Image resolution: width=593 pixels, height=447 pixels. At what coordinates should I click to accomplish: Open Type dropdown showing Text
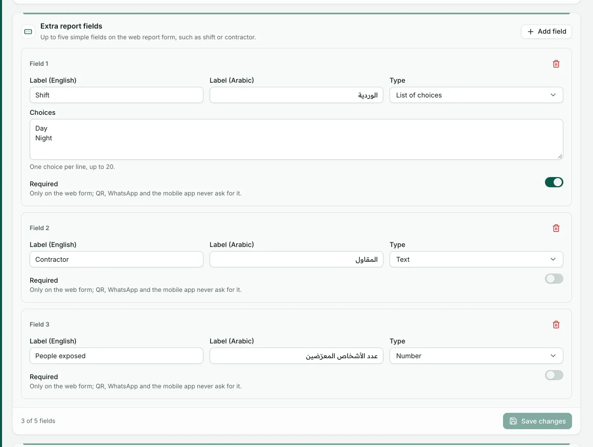click(x=476, y=259)
